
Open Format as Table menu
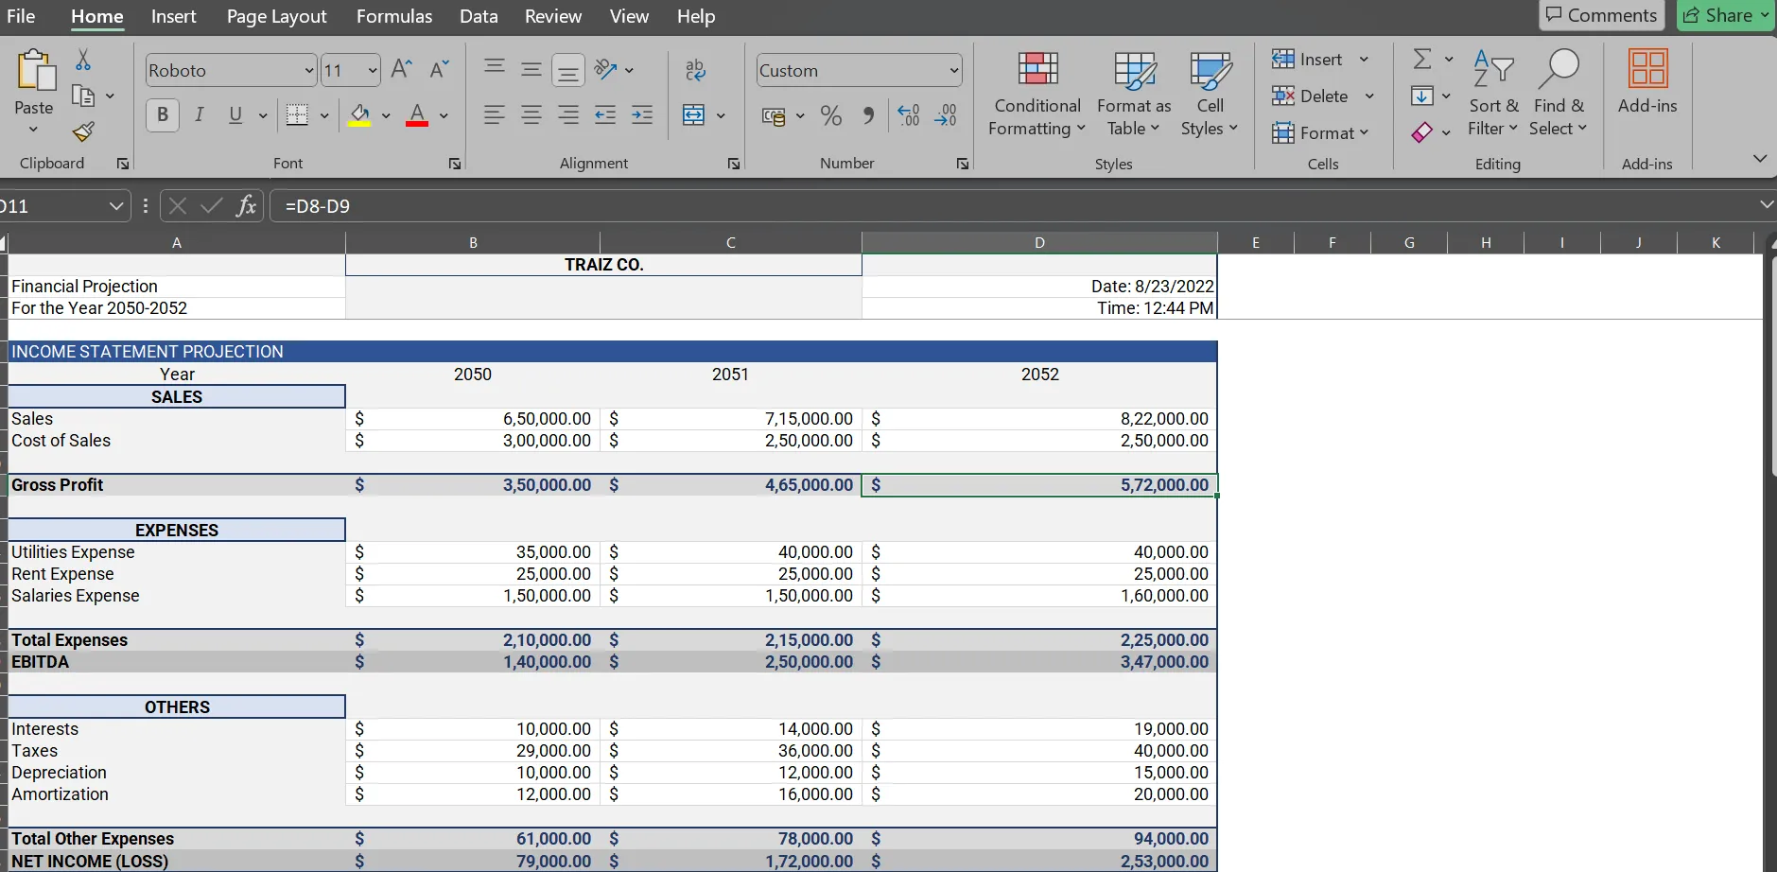point(1134,95)
